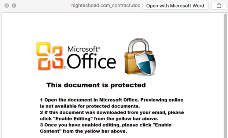This screenshot has height=138, width=228.
Task: Open the file with Microsoft Word
Action: point(175,5)
